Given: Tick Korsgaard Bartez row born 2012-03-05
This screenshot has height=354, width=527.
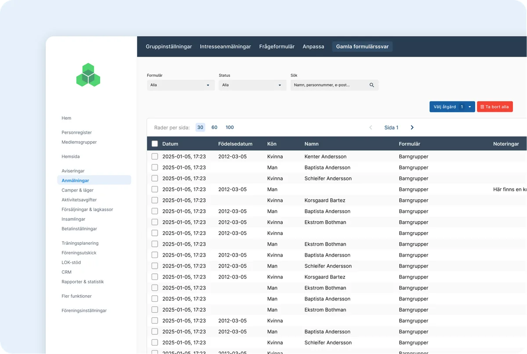Looking at the screenshot, I should point(155,277).
